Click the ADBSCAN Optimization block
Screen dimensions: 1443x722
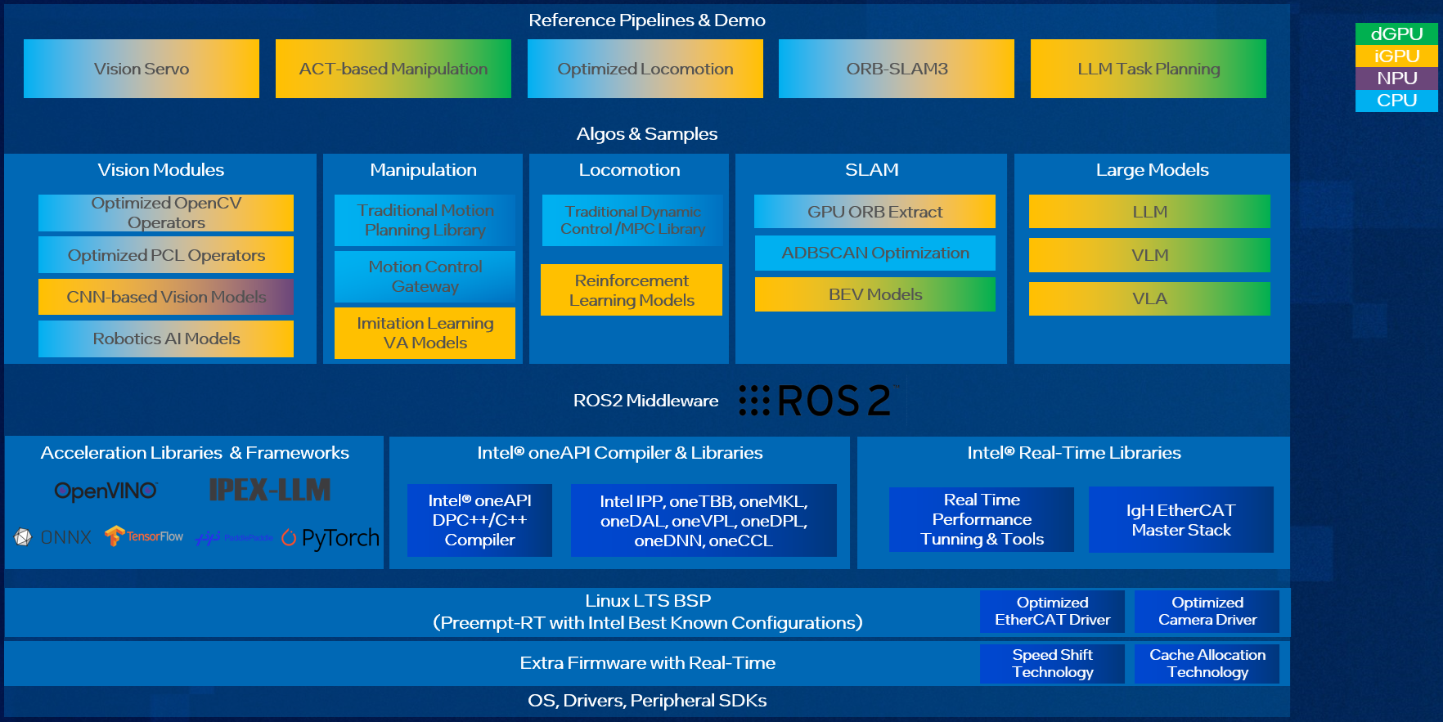coord(875,253)
